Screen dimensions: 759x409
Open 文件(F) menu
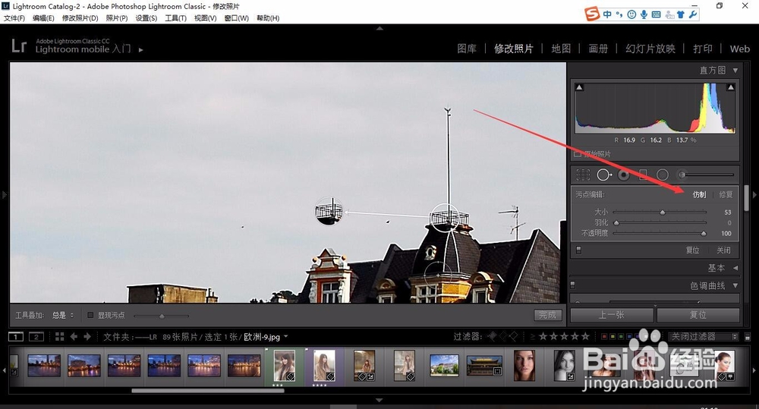click(14, 18)
